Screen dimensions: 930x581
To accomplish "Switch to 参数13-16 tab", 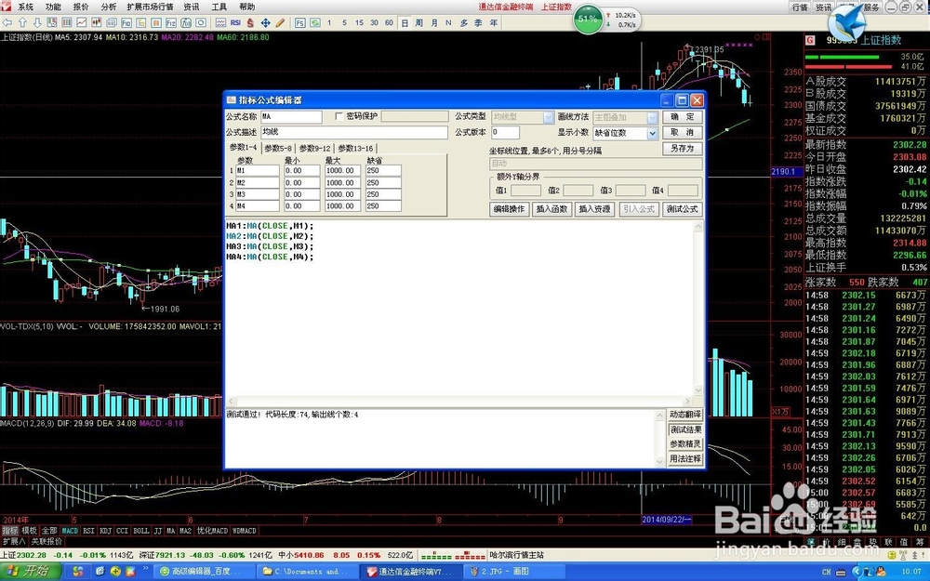I will (x=356, y=148).
